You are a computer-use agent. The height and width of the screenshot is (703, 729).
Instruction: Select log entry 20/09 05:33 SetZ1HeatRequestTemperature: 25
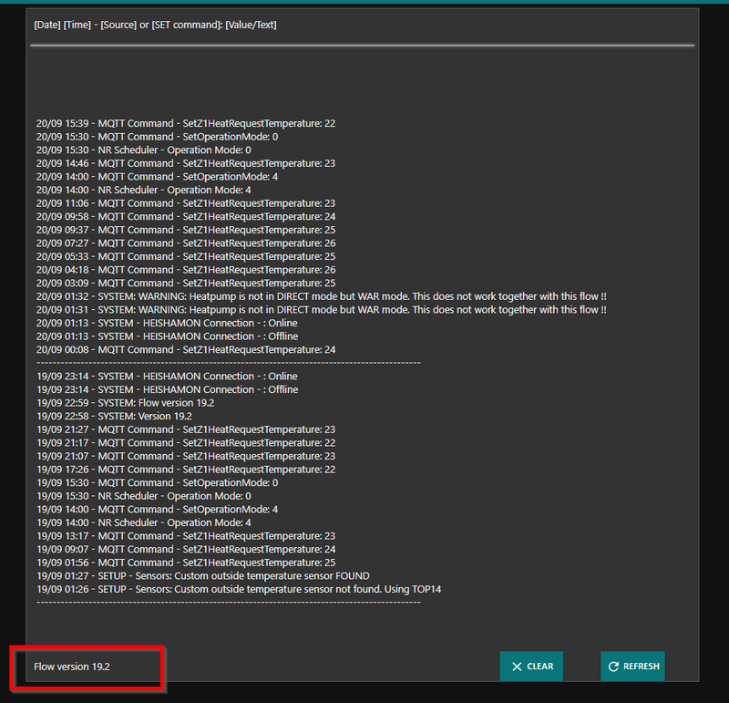tap(186, 256)
